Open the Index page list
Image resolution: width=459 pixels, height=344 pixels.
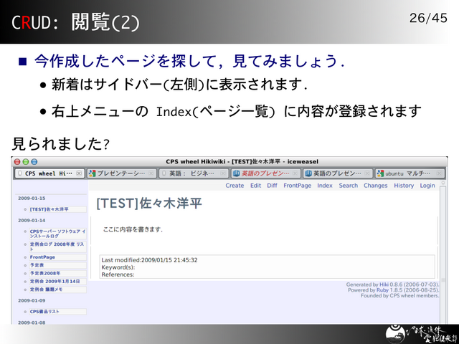coord(325,186)
